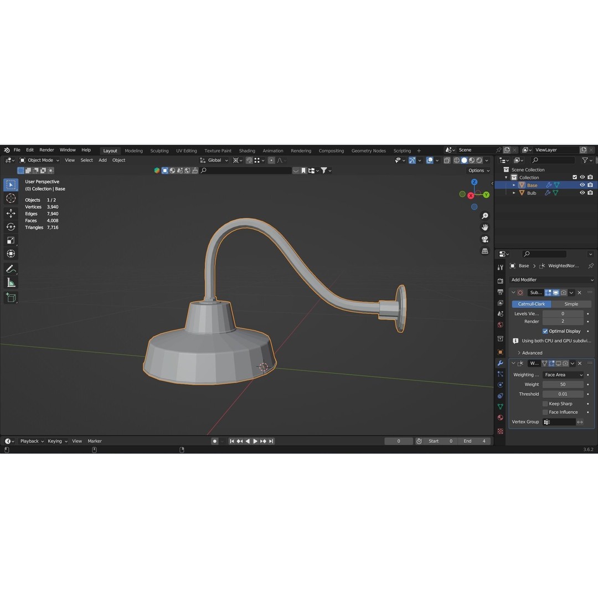Activate the Annotate tool
This screenshot has width=598, height=598.
point(11,269)
